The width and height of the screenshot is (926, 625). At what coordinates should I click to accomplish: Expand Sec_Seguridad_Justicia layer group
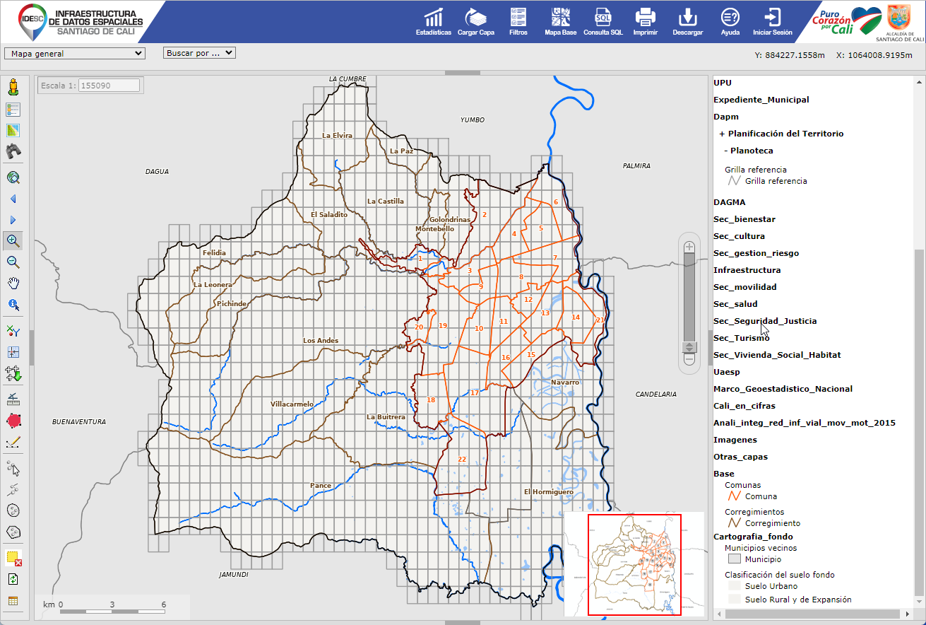[x=765, y=321]
